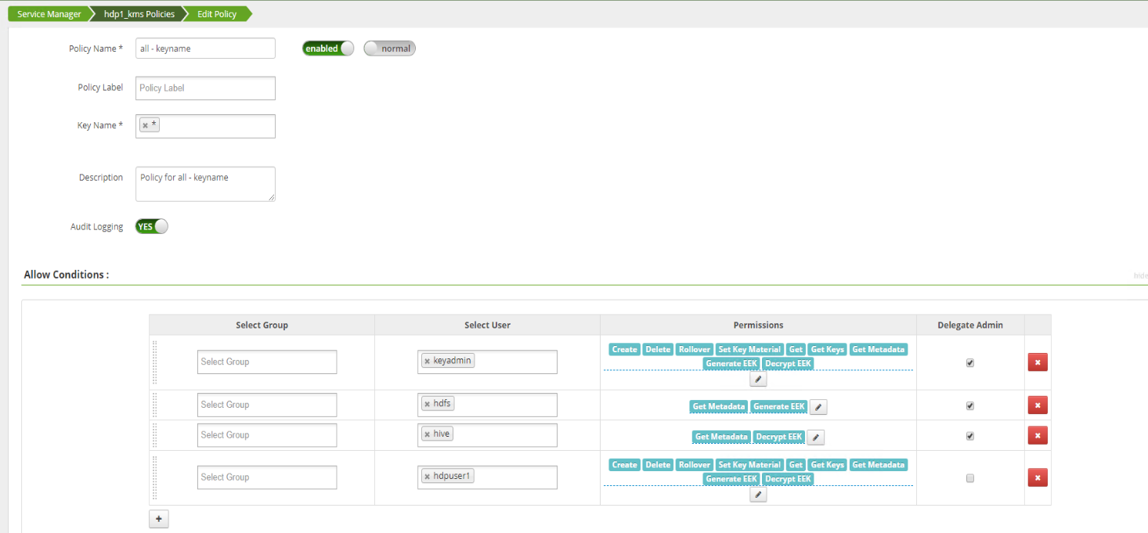1148x533 pixels.
Task: Enable Delegate Admin for hdpuser1
Action: tap(969, 477)
